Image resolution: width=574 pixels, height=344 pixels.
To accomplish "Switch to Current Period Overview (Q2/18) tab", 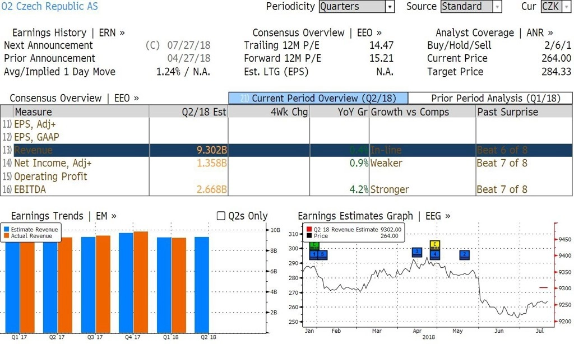I will 318,98.
